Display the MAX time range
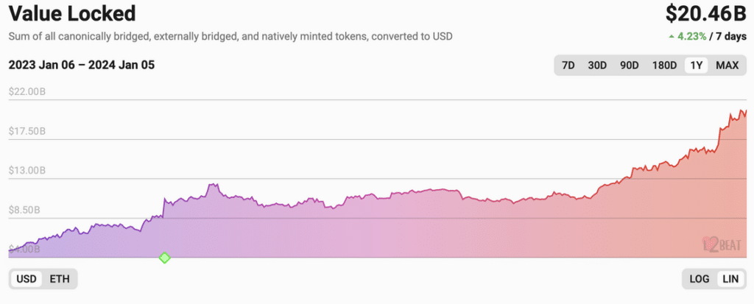This screenshot has height=304, width=754. tap(727, 66)
